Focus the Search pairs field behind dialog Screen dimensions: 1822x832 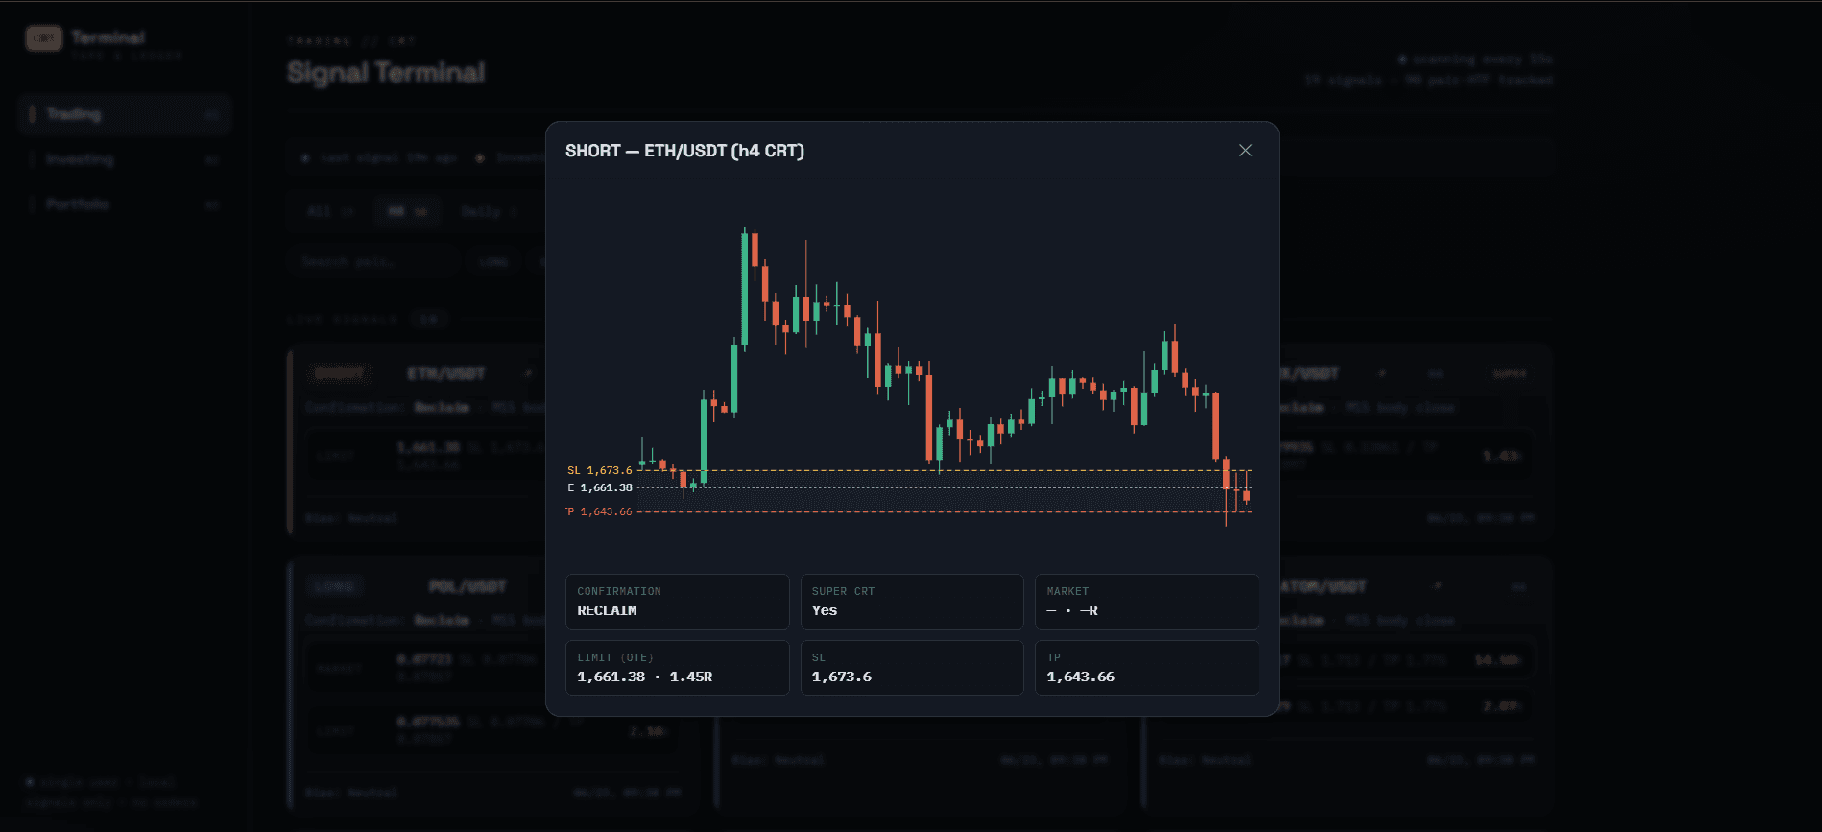373,261
